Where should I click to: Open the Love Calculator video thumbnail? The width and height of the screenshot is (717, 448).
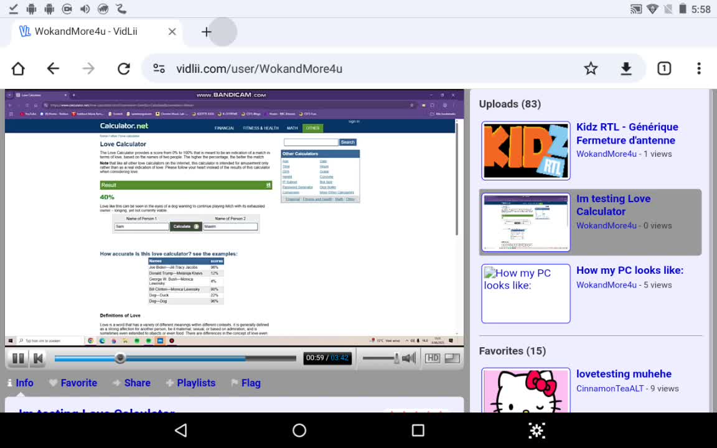526,222
